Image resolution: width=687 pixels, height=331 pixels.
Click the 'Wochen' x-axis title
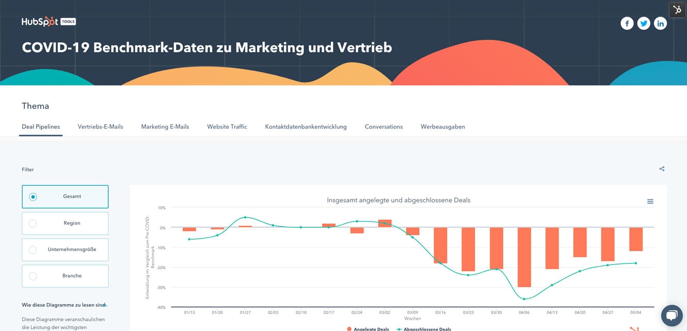(x=413, y=319)
